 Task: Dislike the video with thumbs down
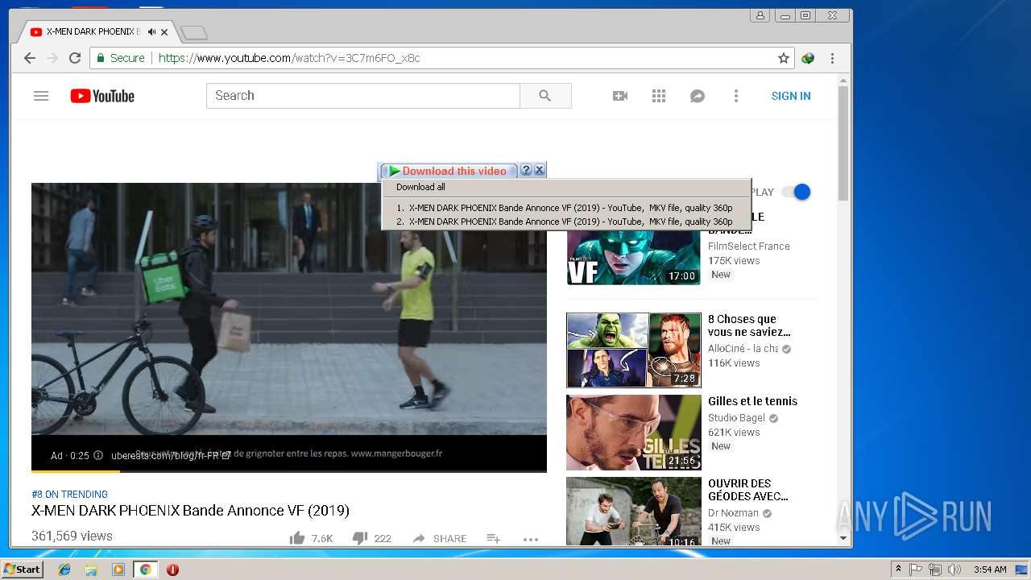[360, 538]
